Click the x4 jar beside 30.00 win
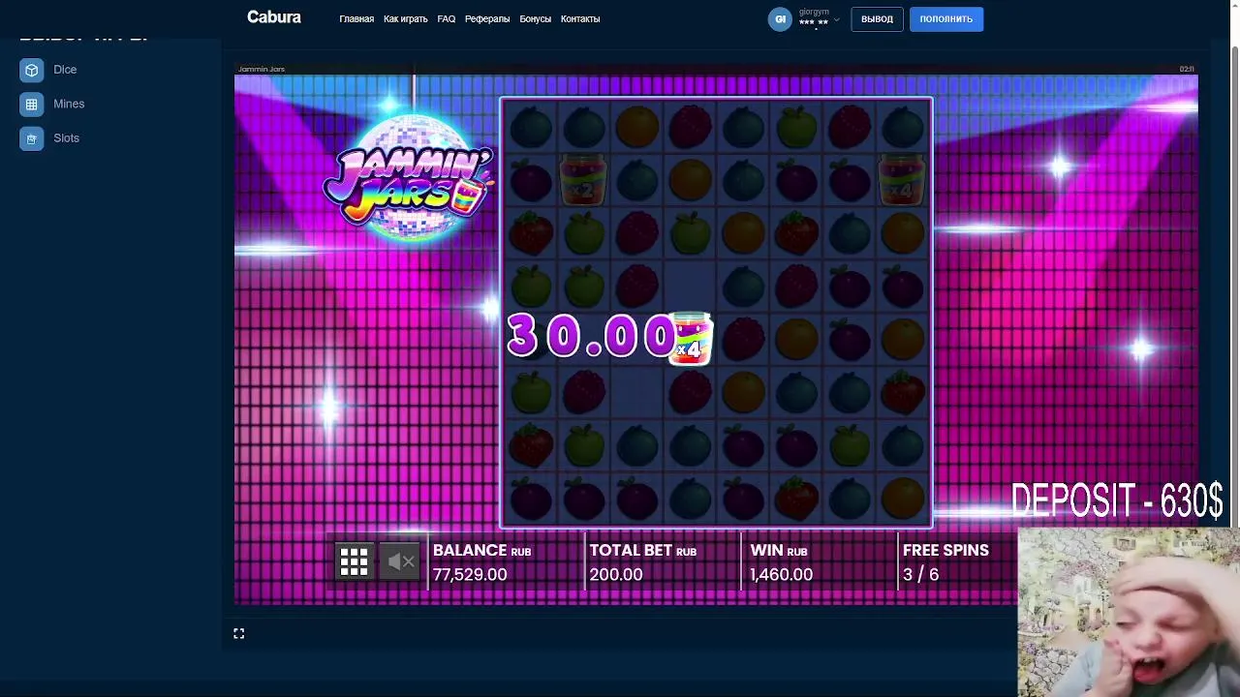 pyautogui.click(x=691, y=338)
